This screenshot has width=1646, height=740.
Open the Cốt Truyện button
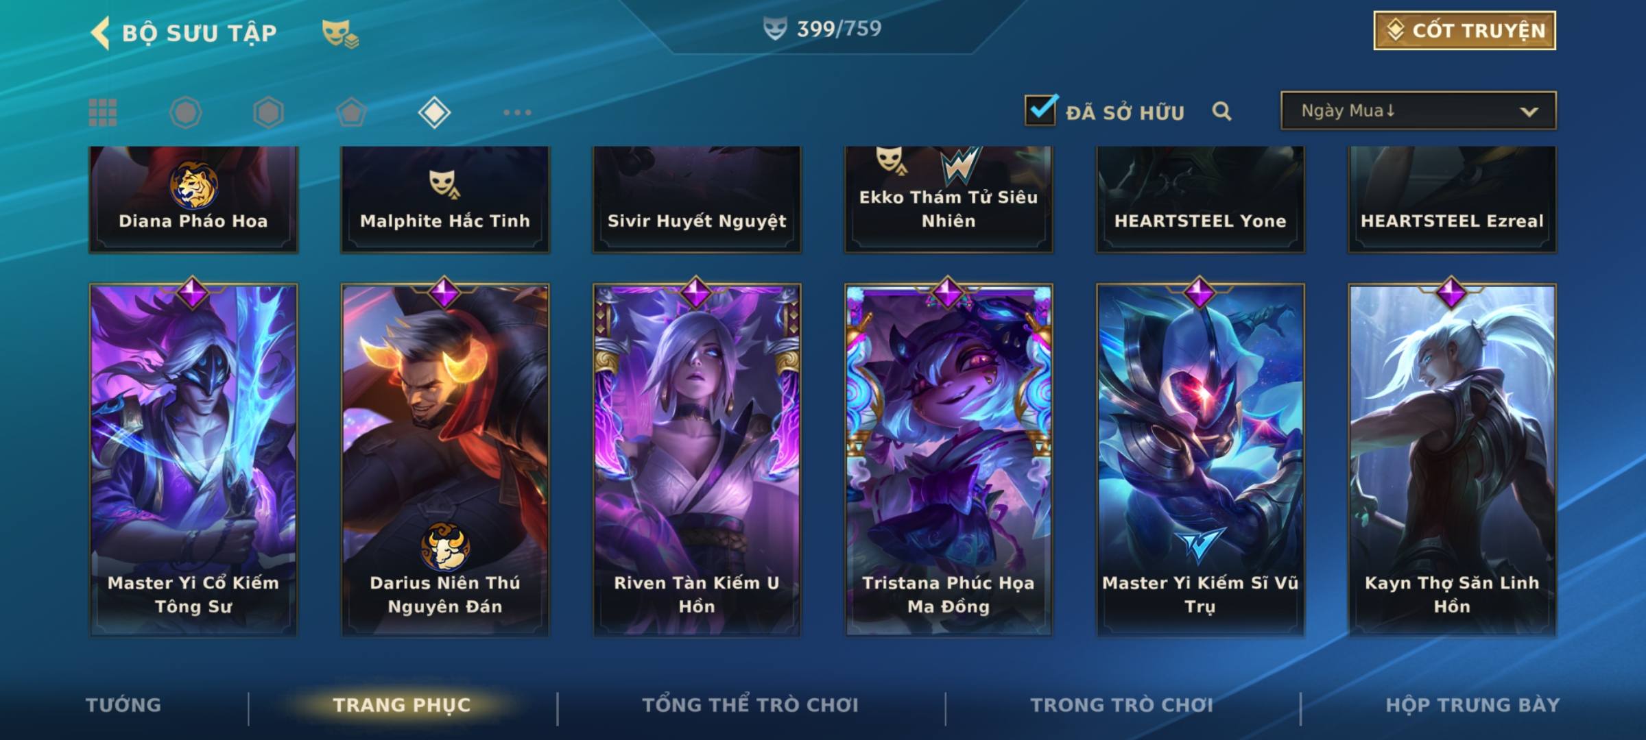[1464, 31]
